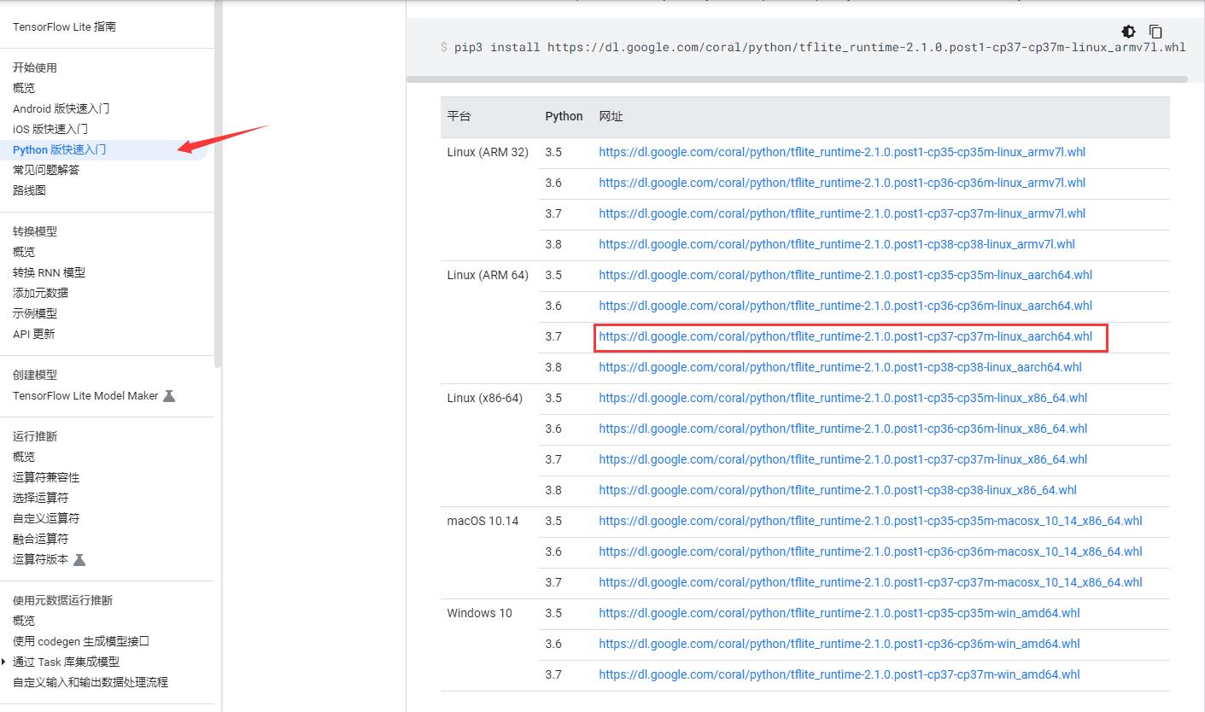This screenshot has width=1205, height=712.
Task: Open the cp37 linux_aarch64 wheel link
Action: pos(845,336)
